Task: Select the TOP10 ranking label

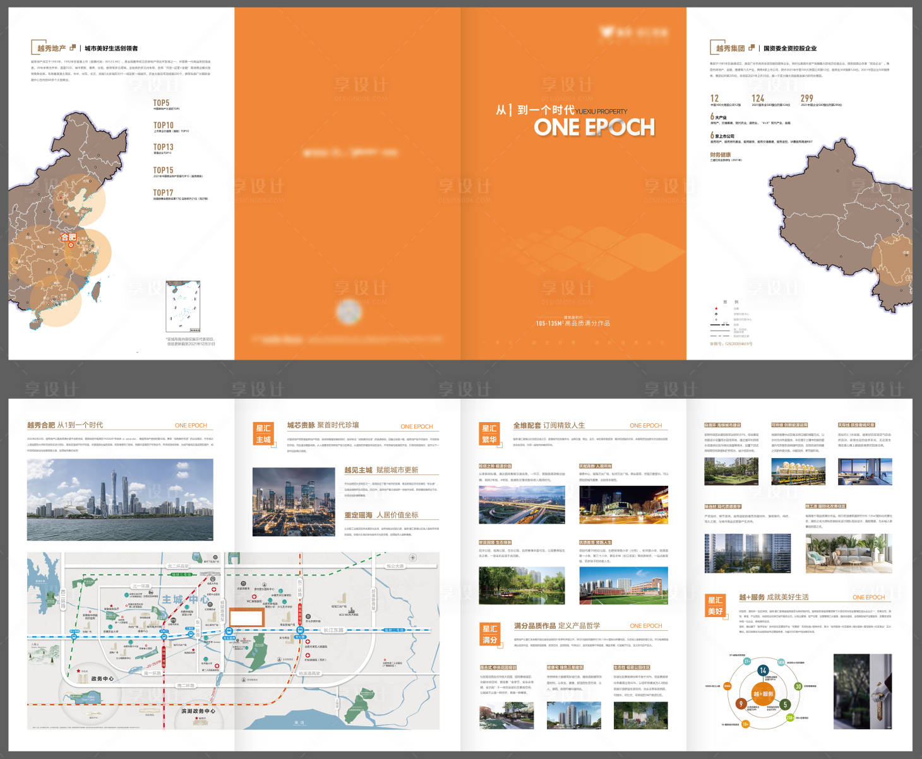Action: (x=163, y=126)
